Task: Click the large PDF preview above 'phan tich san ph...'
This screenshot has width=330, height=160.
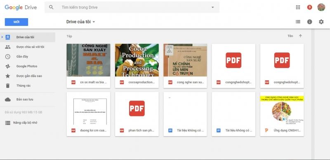Action: click(137, 108)
